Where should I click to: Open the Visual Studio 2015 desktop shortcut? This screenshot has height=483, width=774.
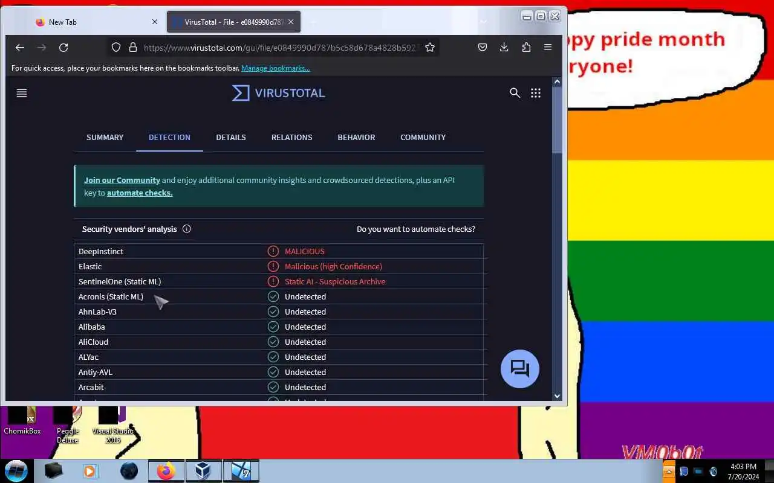[113, 424]
